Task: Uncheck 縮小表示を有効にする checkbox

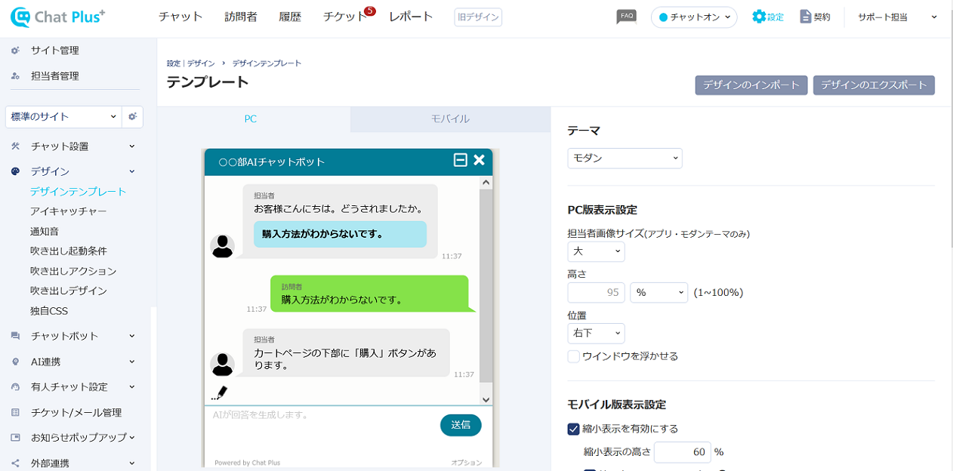Action: [574, 429]
